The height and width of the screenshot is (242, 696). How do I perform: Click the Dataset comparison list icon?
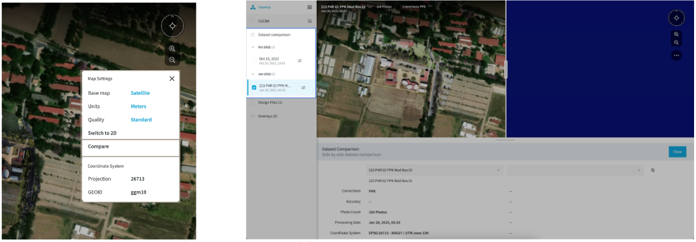click(x=252, y=34)
